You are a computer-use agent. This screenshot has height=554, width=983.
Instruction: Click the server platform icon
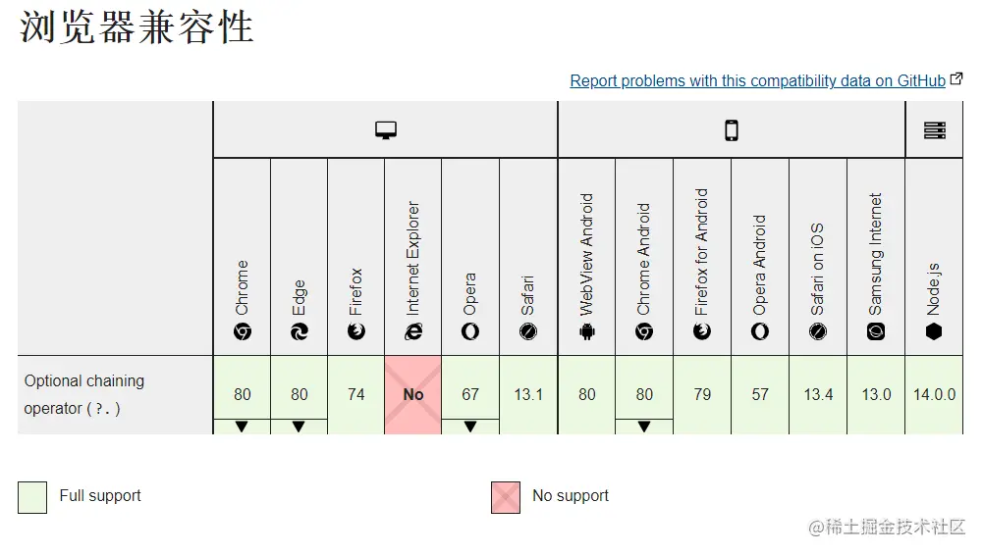pyautogui.click(x=934, y=130)
